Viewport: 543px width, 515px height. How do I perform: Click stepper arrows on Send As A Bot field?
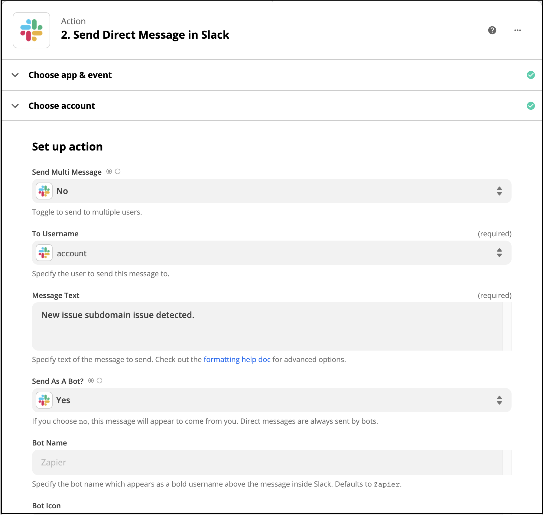(499, 400)
